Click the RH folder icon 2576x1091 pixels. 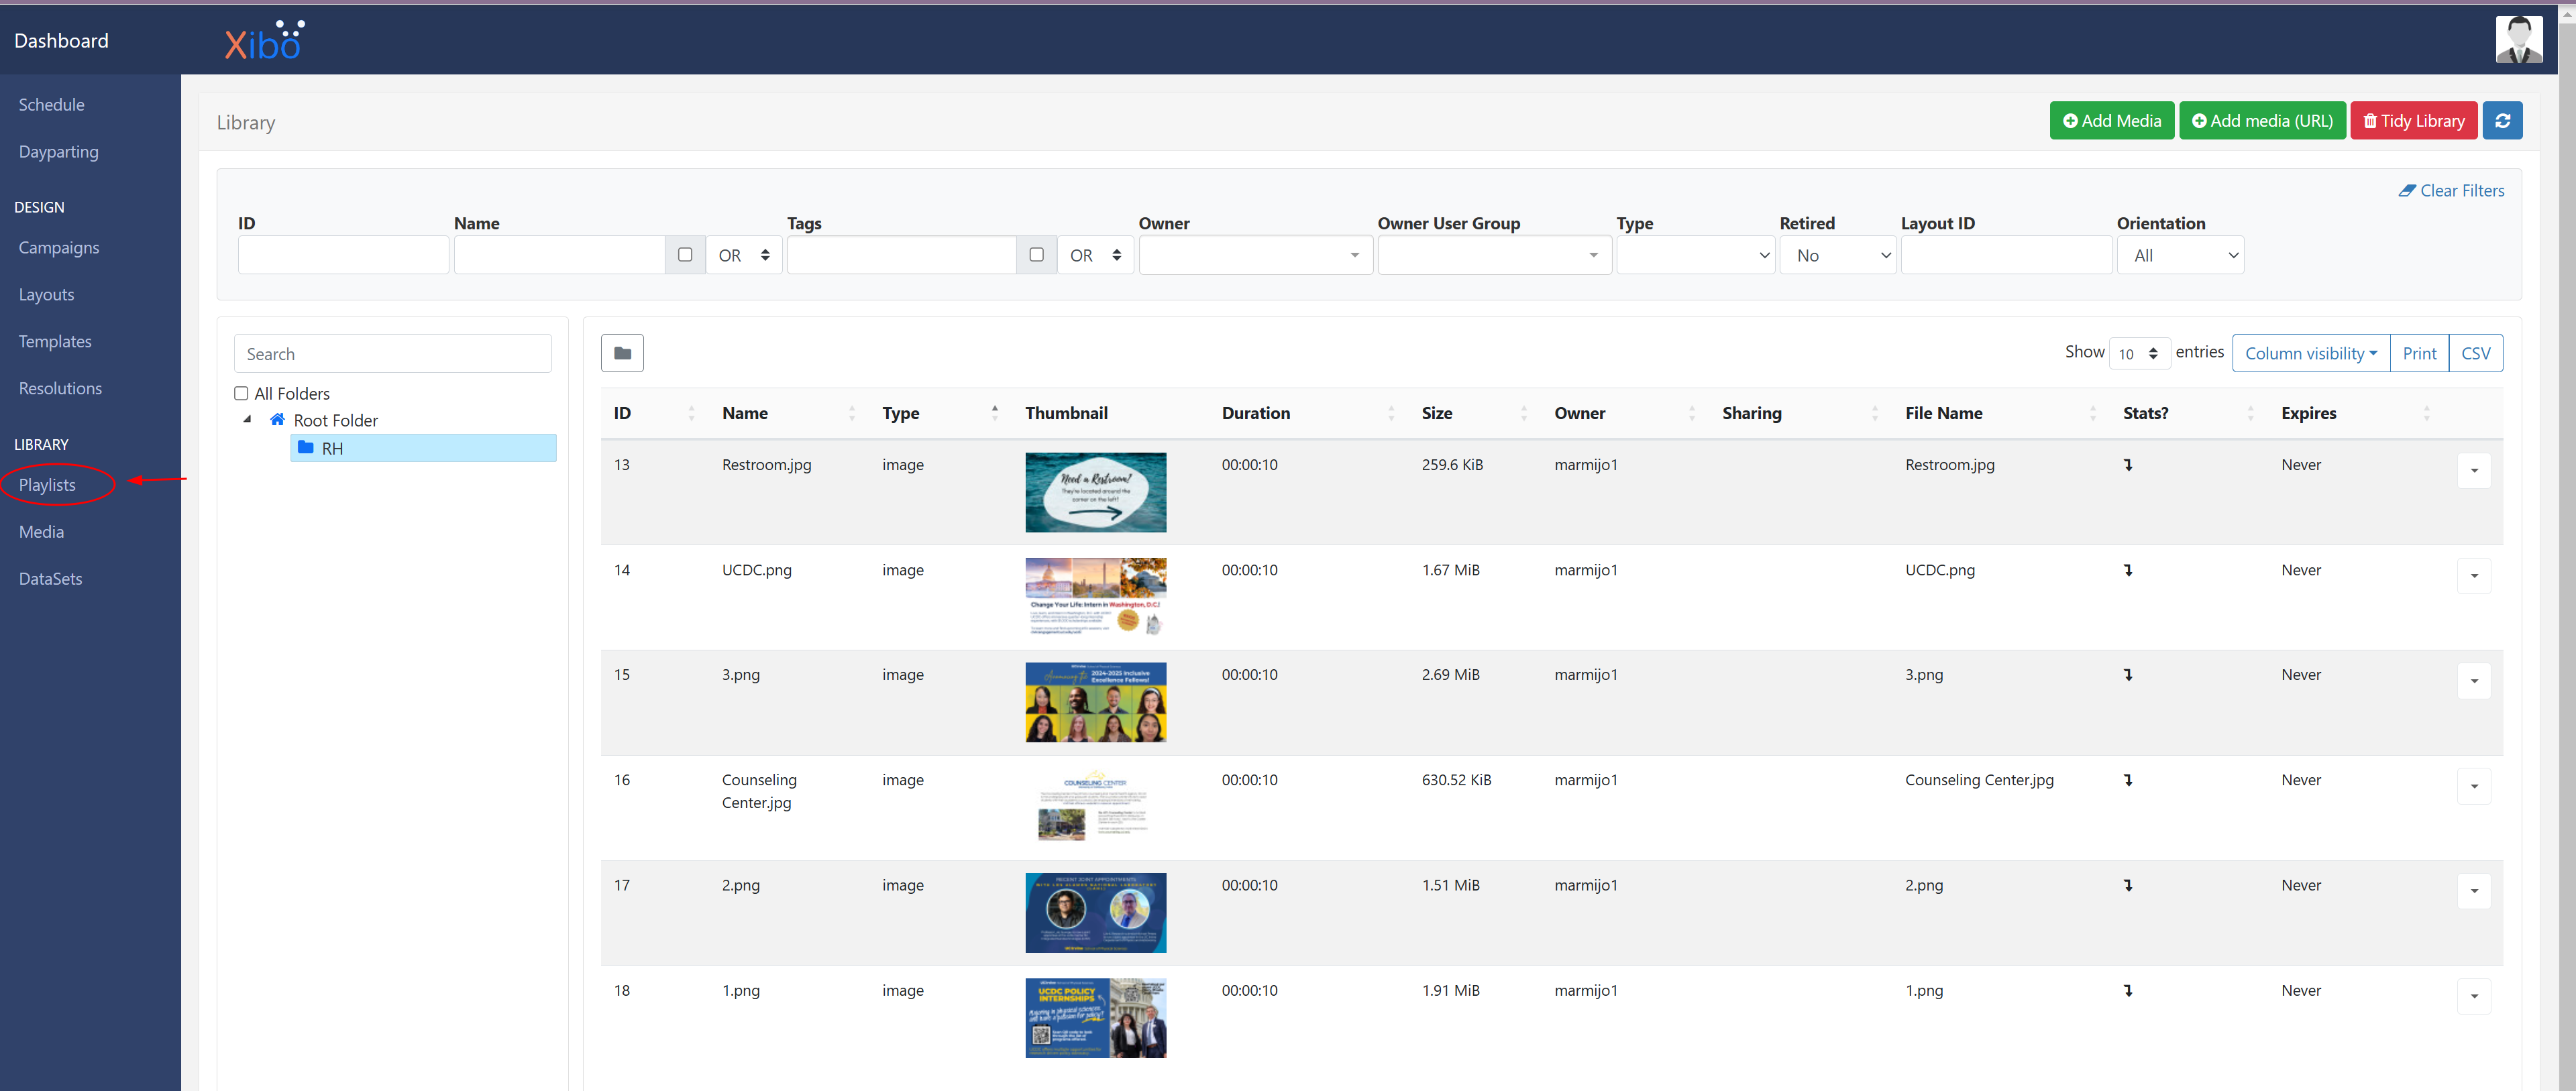click(x=306, y=448)
